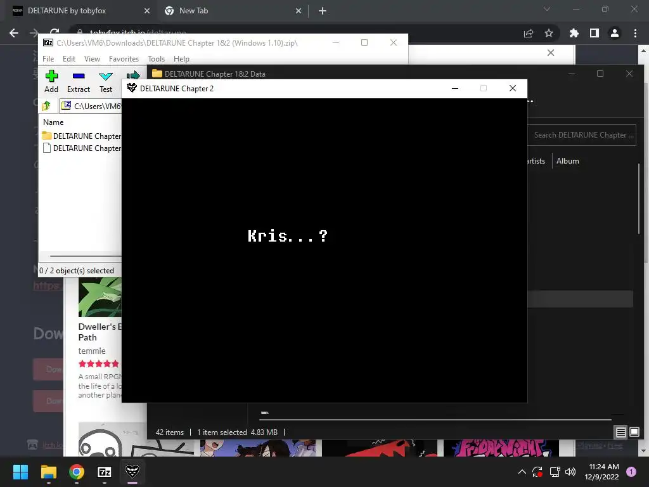The width and height of the screenshot is (649, 487).
Task: Open Chrome tab search chevron
Action: [x=547, y=9]
